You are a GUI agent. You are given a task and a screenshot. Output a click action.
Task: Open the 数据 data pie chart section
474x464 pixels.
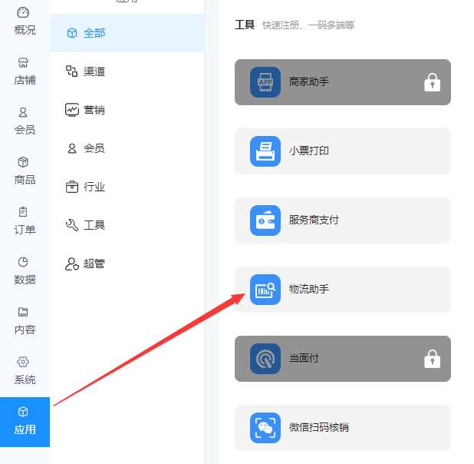coord(25,270)
